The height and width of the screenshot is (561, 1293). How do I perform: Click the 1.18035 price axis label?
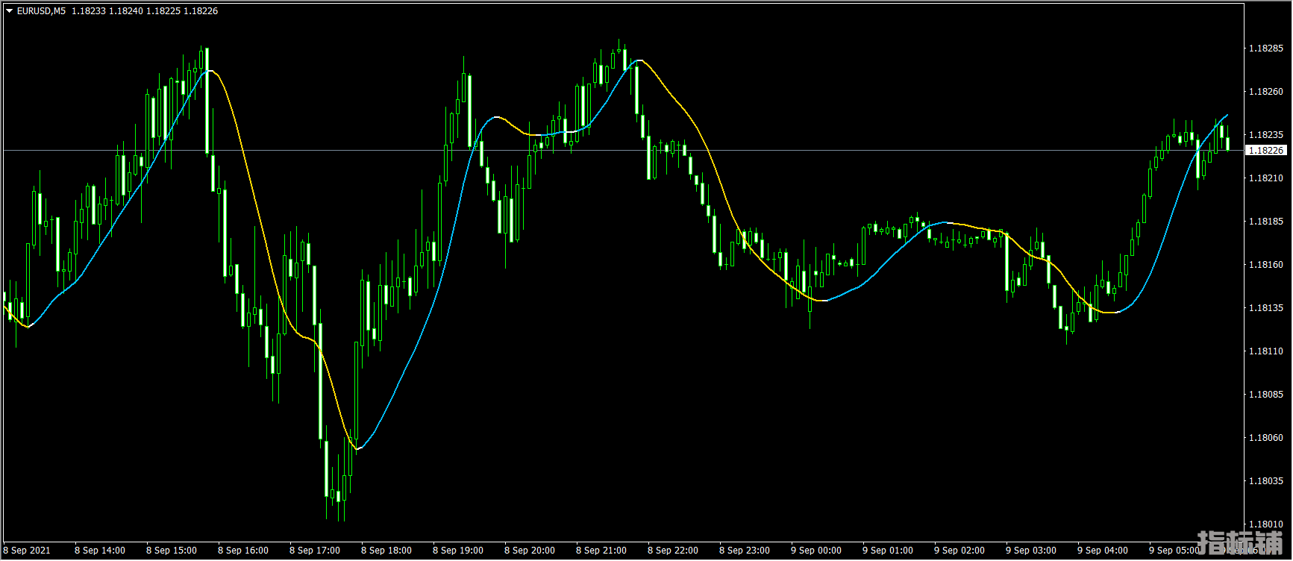pyautogui.click(x=1266, y=481)
